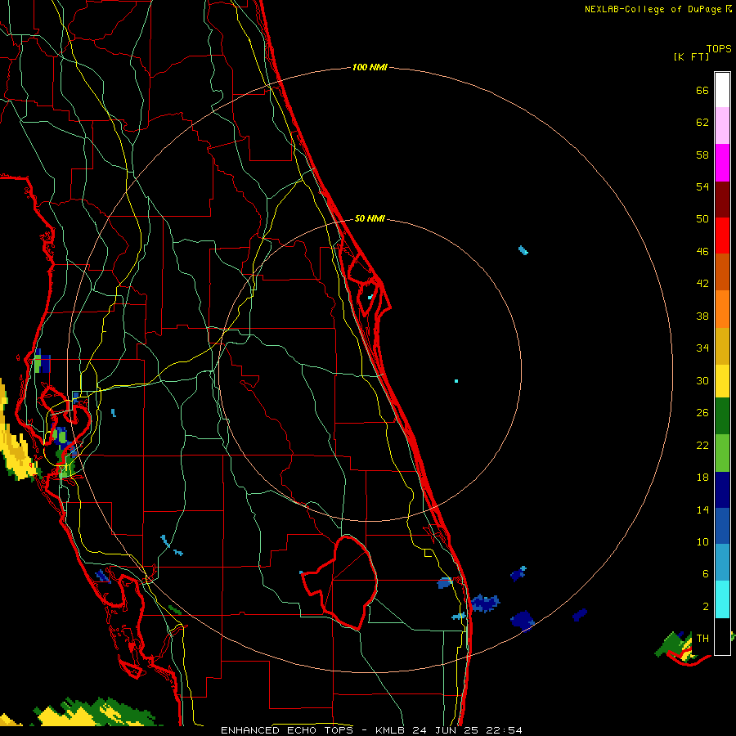Image resolution: width=736 pixels, height=736 pixels.
Task: Click the '50' legend value
Action: 702,219
